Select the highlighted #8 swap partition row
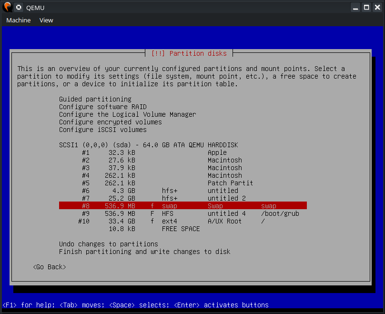Screen dimensions: 385x314 (x=182, y=206)
